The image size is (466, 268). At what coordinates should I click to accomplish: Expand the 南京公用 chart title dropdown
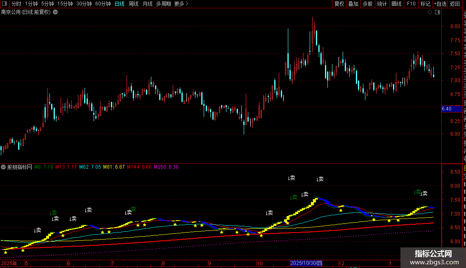click(x=56, y=12)
